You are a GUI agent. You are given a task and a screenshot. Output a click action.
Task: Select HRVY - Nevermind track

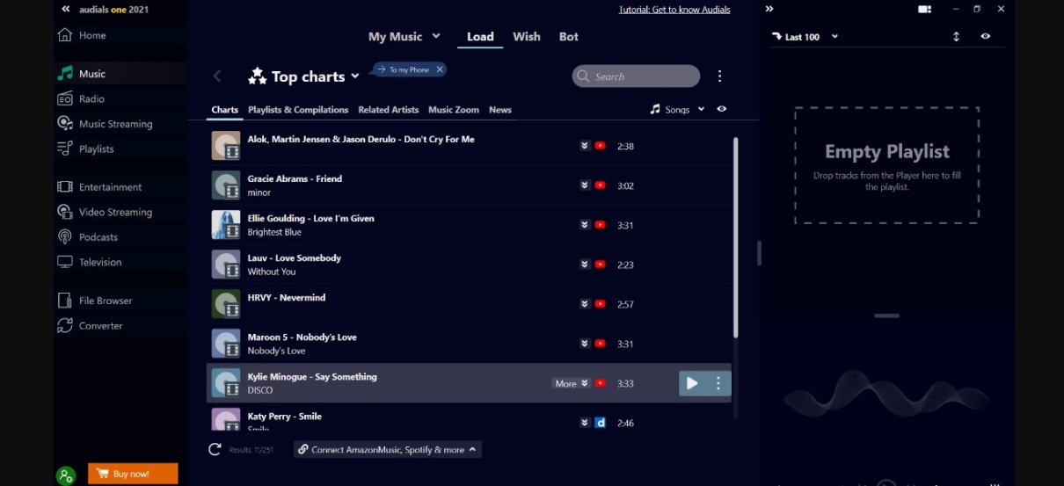click(470, 304)
